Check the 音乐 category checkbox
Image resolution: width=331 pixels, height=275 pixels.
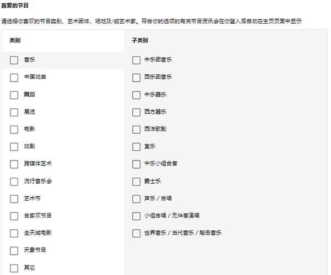pos(14,60)
